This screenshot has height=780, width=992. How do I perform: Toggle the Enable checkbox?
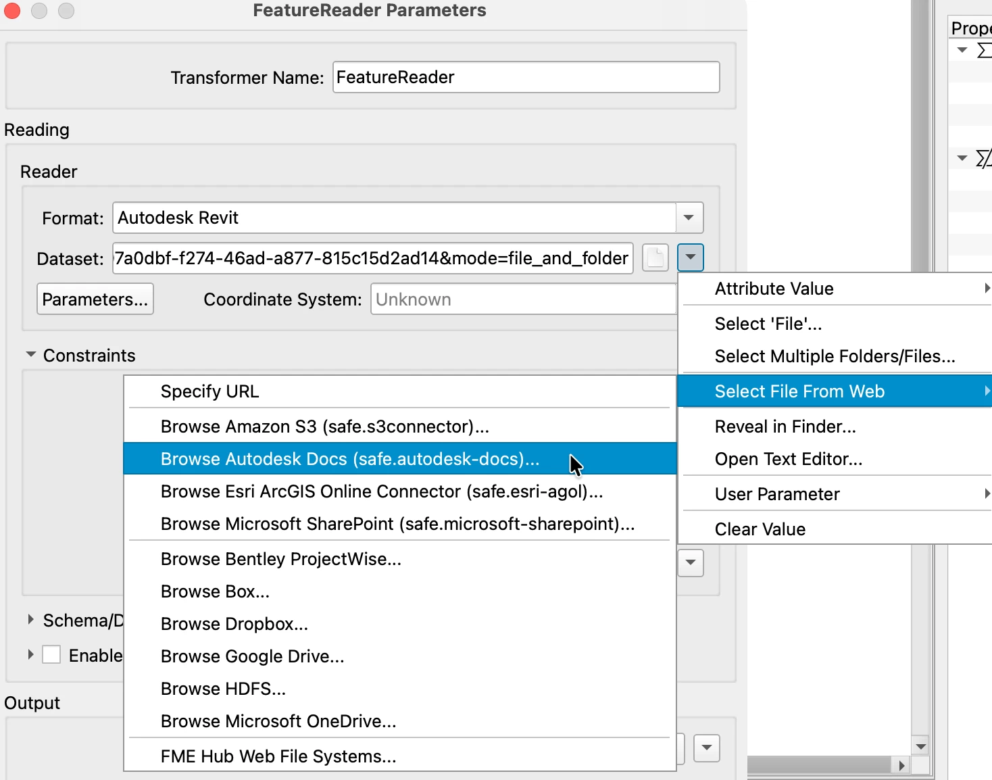pos(51,654)
